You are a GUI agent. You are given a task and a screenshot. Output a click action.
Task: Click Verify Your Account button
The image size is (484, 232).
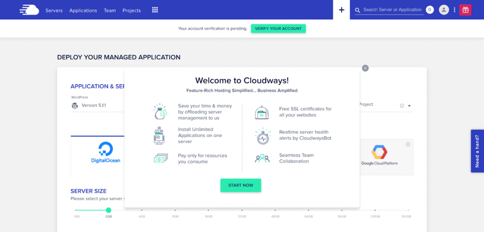click(278, 29)
